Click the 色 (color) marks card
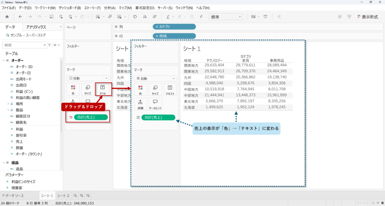The image size is (385, 206). coord(73,90)
